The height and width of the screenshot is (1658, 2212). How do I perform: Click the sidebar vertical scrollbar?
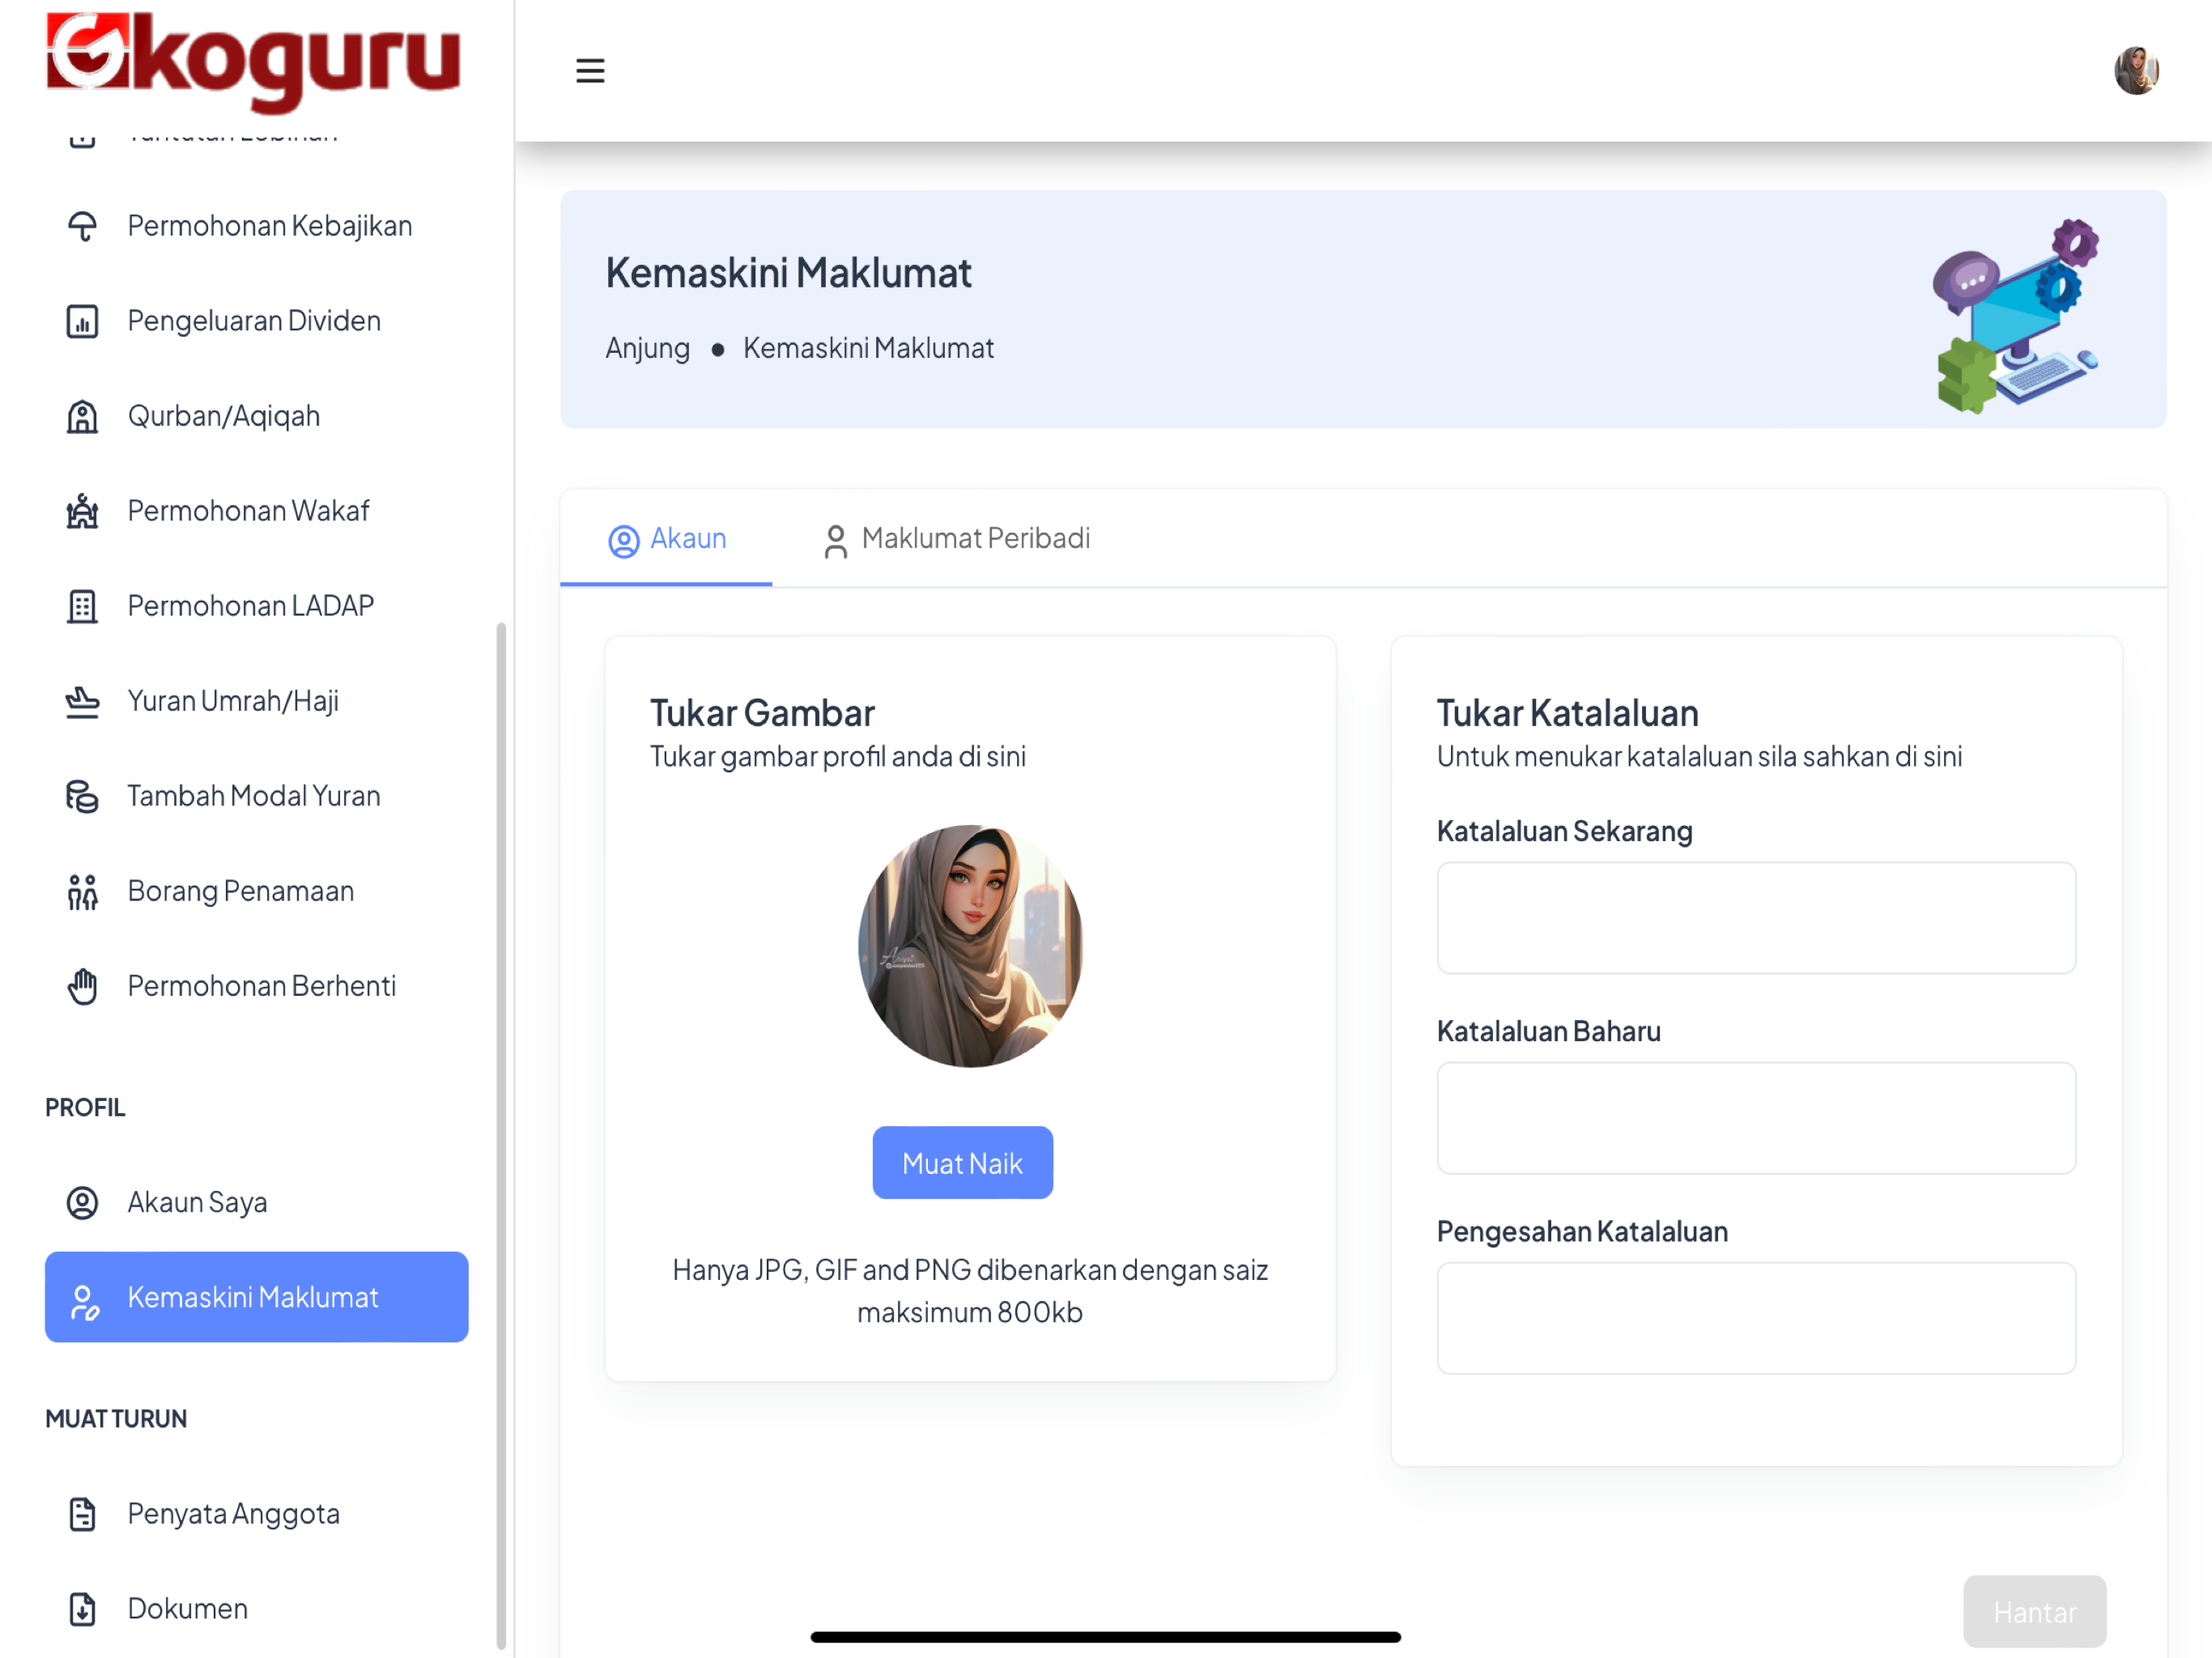coord(501,1135)
